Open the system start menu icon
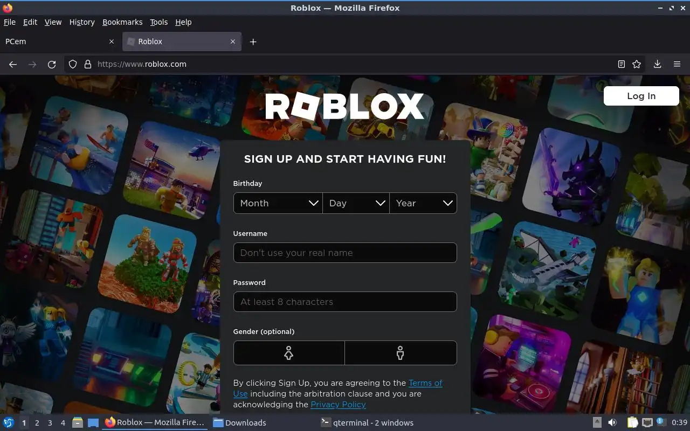This screenshot has height=431, width=690. [x=9, y=422]
